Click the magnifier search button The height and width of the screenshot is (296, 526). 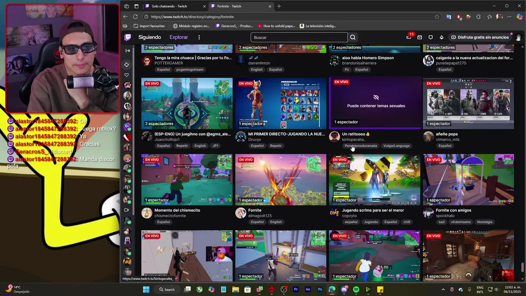[353, 37]
